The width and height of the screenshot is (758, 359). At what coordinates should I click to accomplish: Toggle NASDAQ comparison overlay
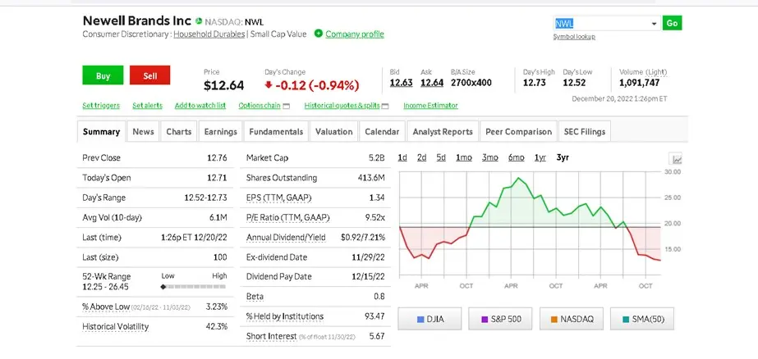(x=572, y=319)
